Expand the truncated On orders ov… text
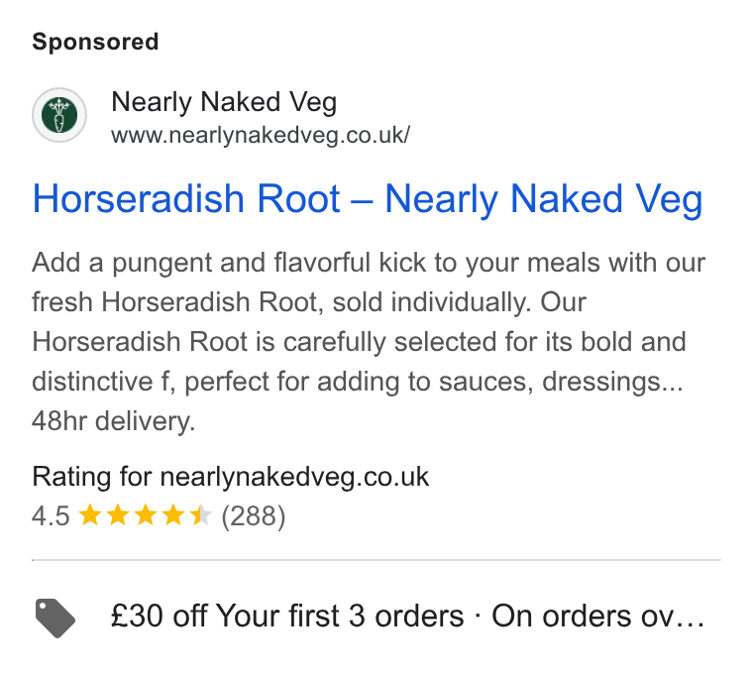Viewport: 753px width, 676px height. point(597,617)
